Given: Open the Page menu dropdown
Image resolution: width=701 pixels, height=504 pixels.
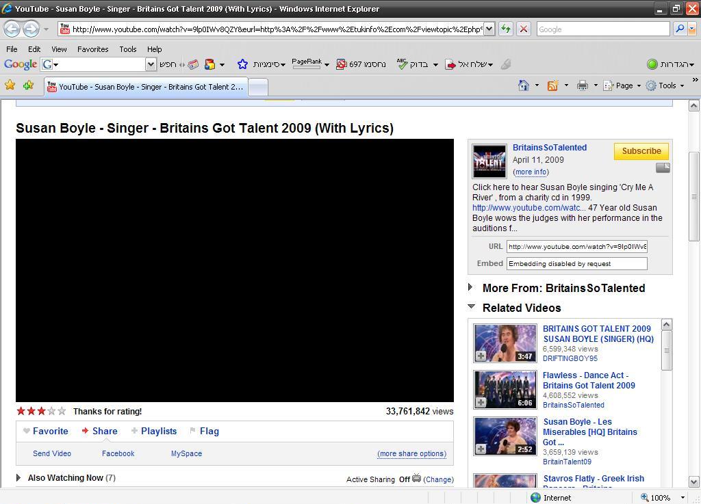Looking at the screenshot, I should pos(639,85).
